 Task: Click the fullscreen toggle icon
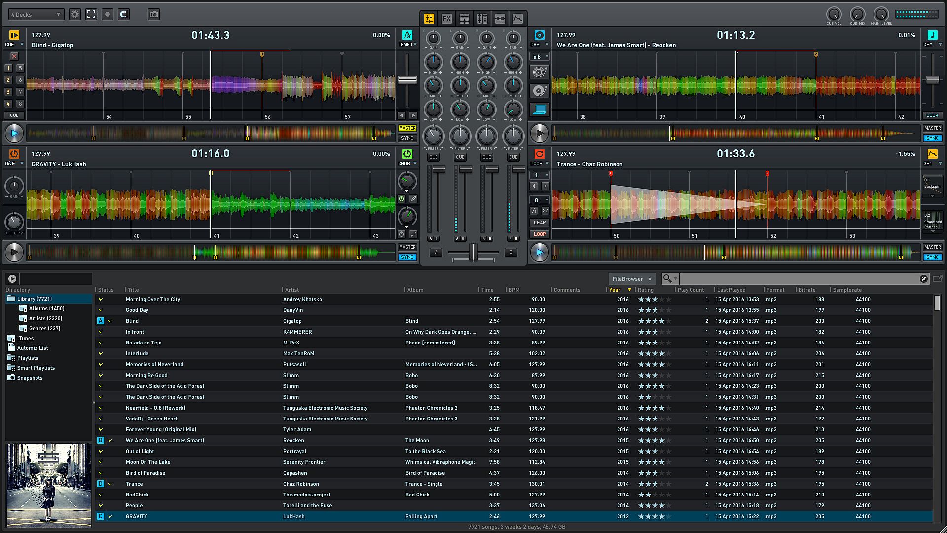pyautogui.click(x=91, y=14)
